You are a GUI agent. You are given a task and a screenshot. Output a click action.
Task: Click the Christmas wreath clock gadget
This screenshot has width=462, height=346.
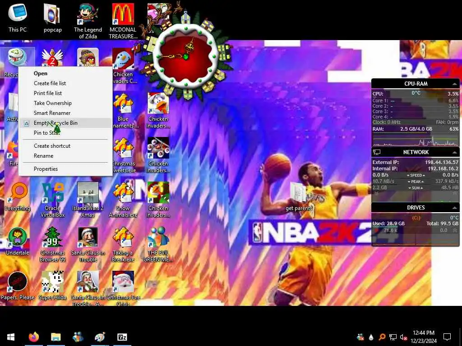click(186, 57)
